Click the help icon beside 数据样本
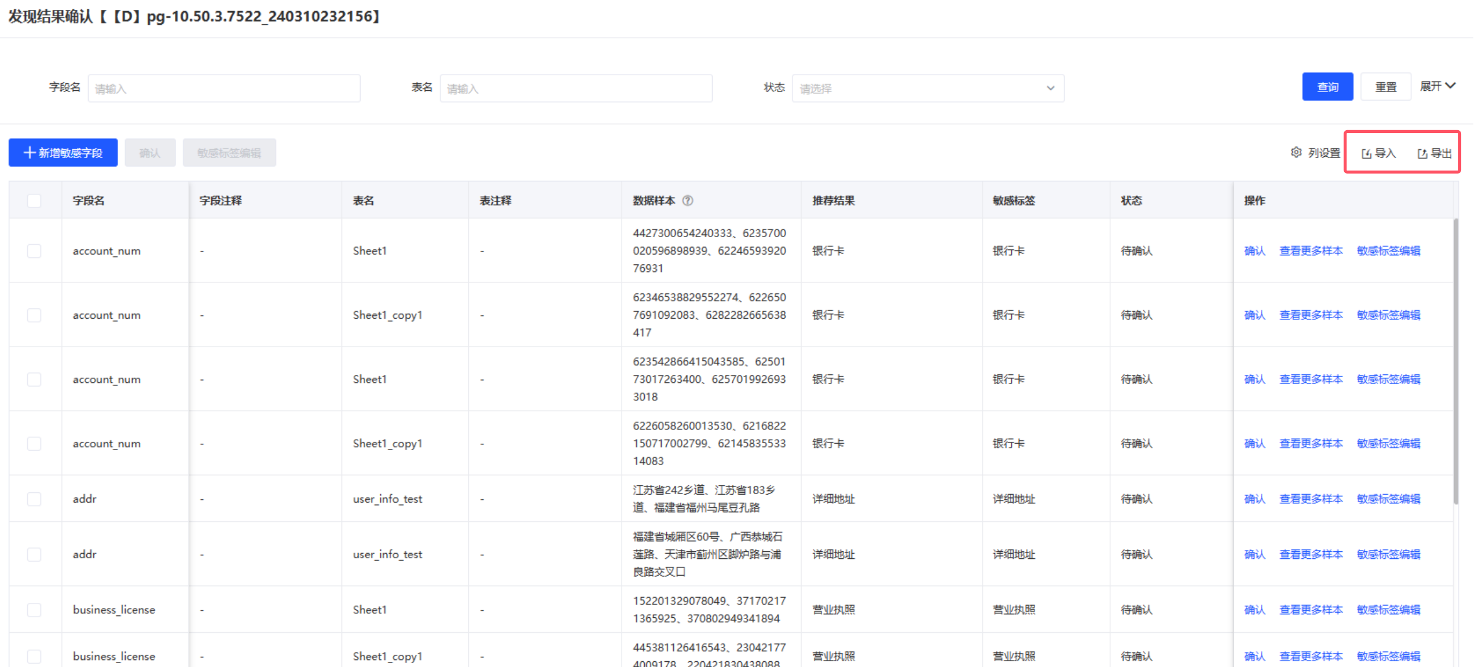The image size is (1475, 667). (688, 201)
